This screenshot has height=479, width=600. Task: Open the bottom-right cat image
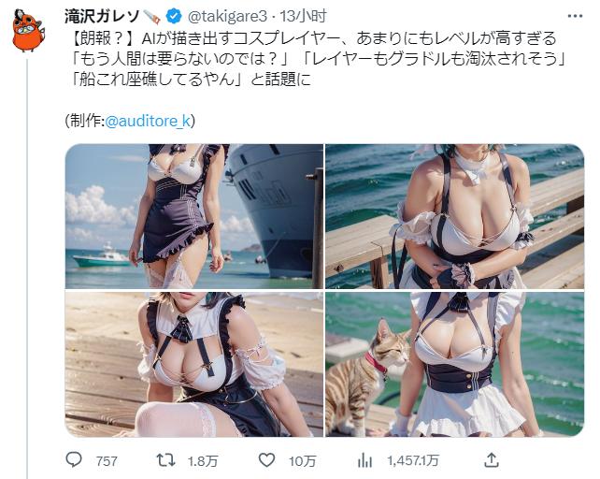(454, 364)
